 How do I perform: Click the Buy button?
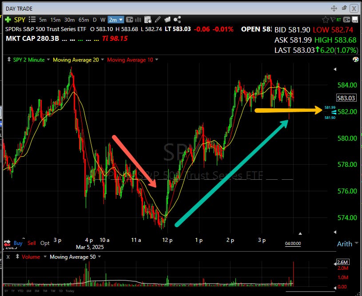click(x=18, y=243)
